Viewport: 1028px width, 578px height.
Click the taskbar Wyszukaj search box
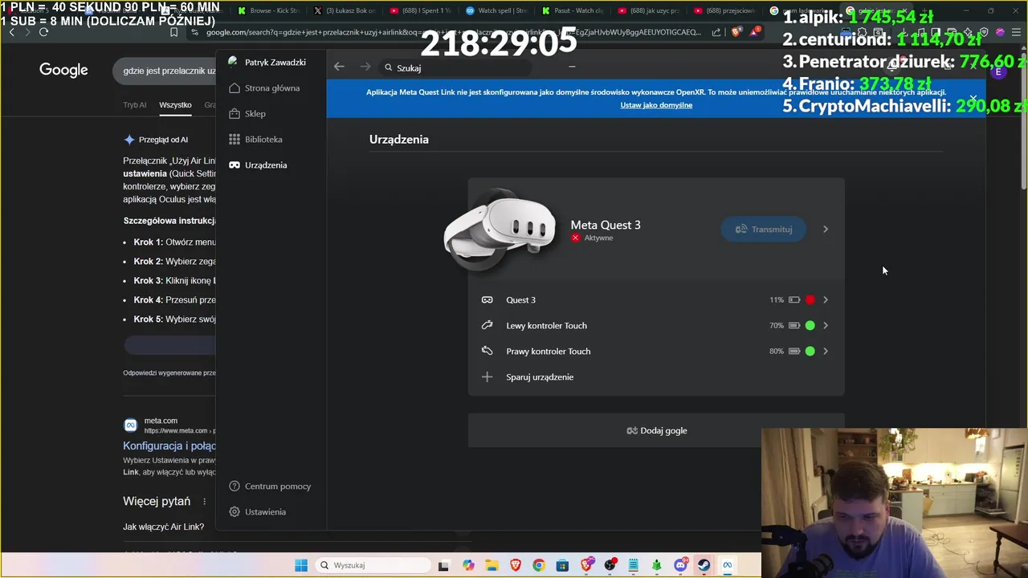pyautogui.click(x=372, y=565)
